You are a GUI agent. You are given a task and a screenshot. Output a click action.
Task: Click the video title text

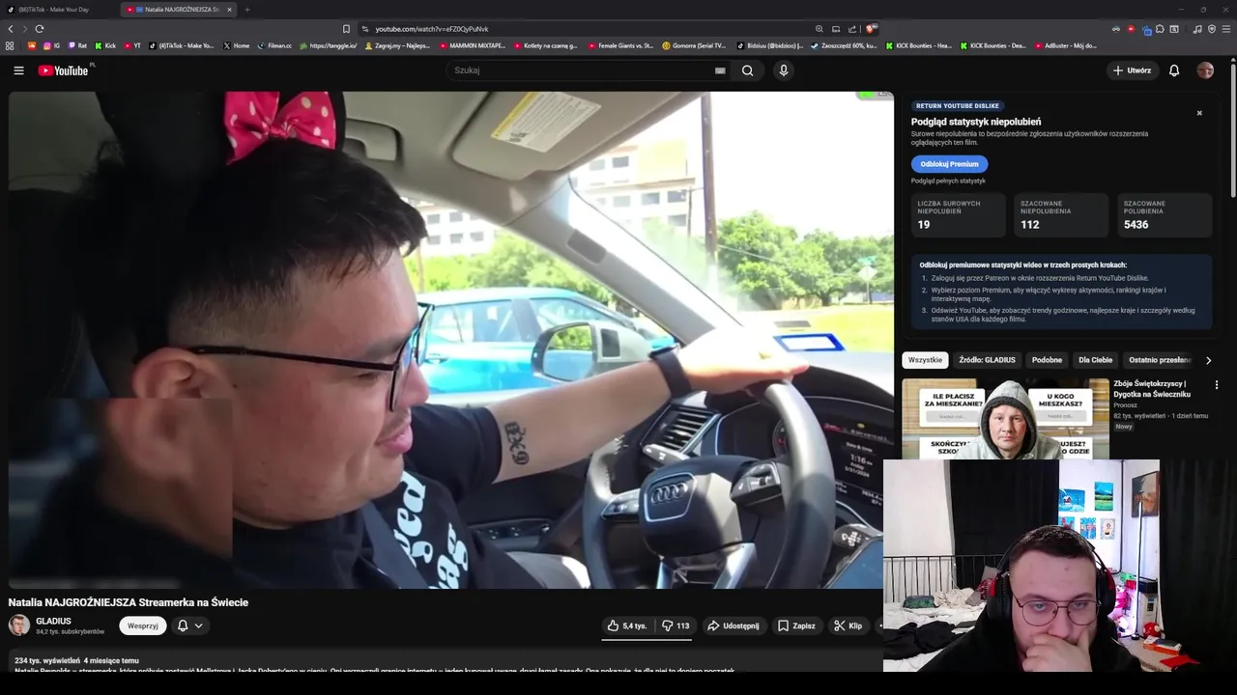[x=129, y=602]
